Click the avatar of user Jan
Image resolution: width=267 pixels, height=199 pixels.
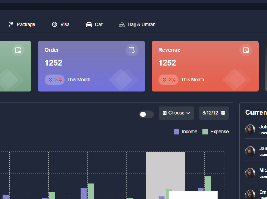pos(250,151)
